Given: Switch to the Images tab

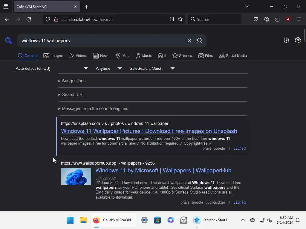Looking at the screenshot, I should pos(53,56).
